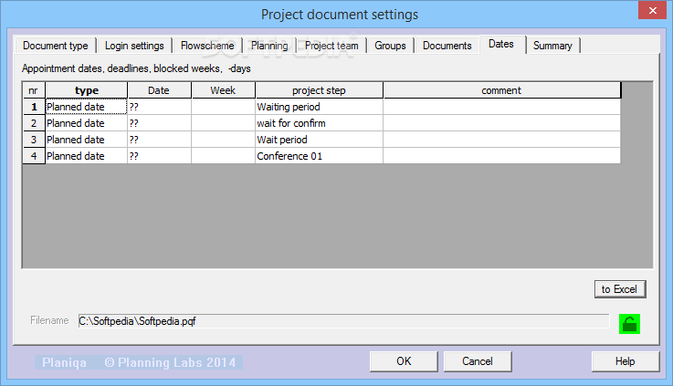Click the comment cell for Waiting period
The image size is (673, 386).
(x=501, y=107)
